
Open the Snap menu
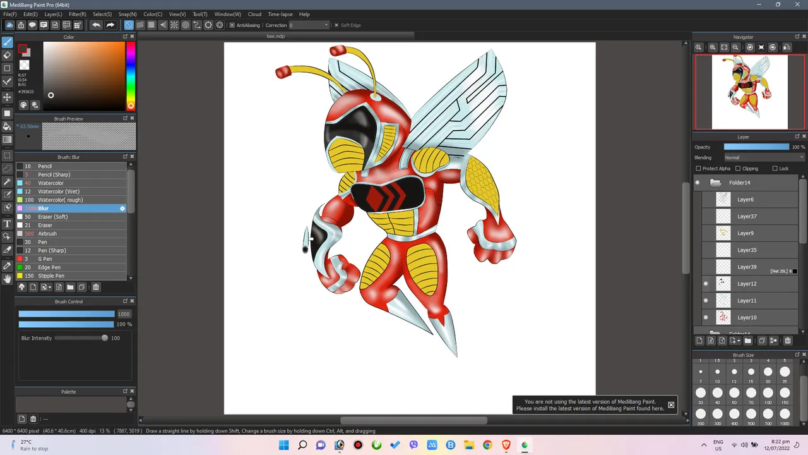127,14
